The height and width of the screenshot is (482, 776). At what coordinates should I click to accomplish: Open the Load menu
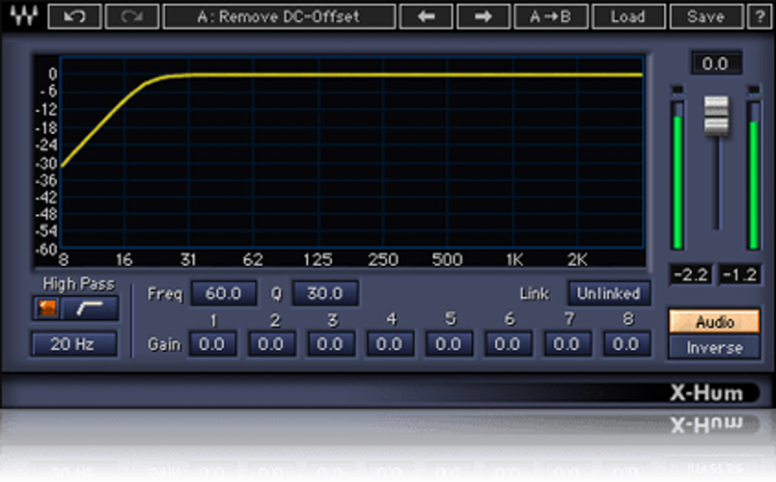click(628, 16)
